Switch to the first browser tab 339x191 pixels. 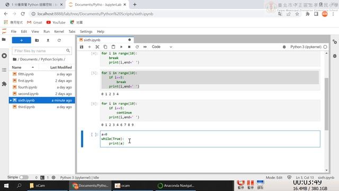click(34, 5)
